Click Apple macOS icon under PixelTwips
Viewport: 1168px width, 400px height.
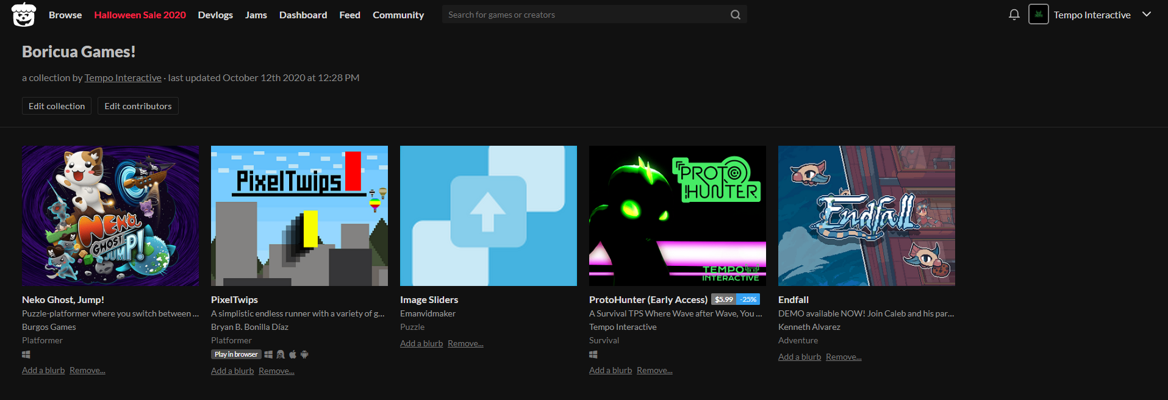pos(293,354)
